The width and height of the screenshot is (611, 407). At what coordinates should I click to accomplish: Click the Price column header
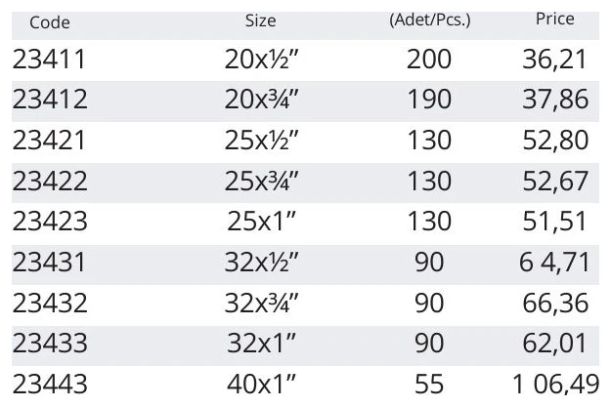[x=555, y=19]
